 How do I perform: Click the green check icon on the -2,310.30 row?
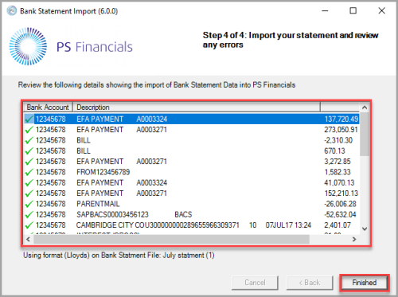29,140
